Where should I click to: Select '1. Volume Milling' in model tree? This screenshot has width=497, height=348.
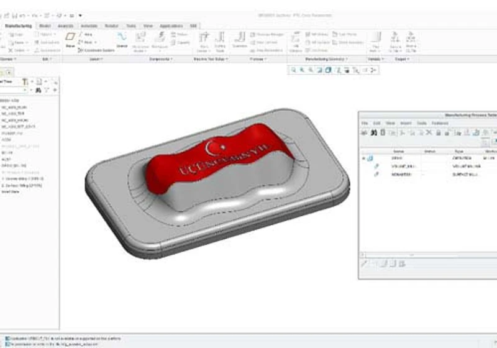[23, 179]
